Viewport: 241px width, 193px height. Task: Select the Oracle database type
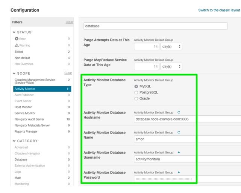pyautogui.click(x=136, y=98)
